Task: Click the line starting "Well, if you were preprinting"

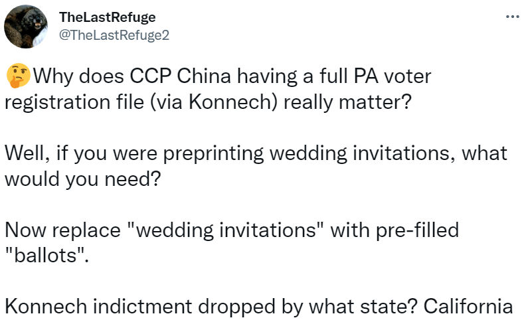Action: point(256,155)
